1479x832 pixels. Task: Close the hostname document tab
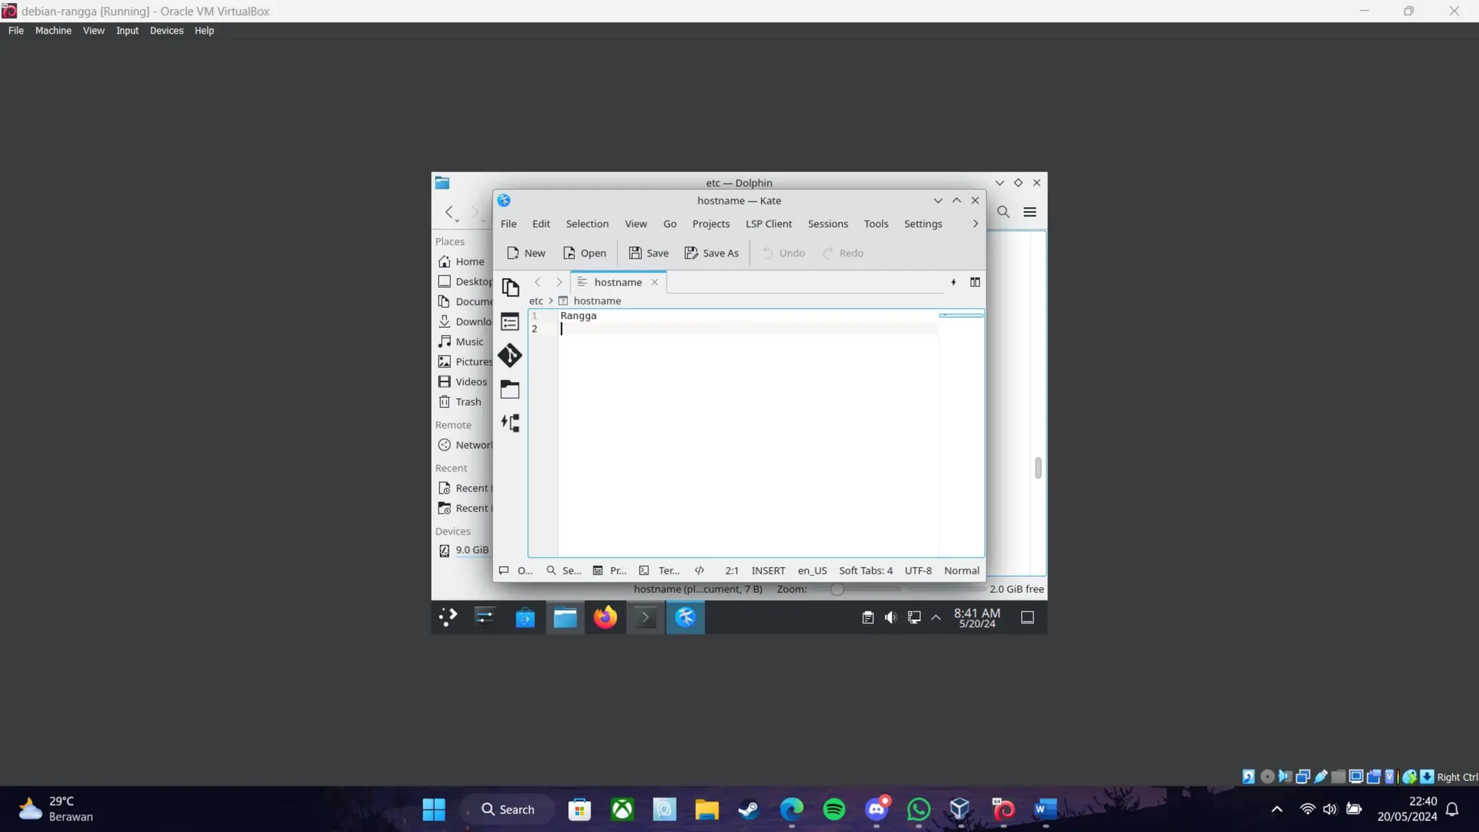655,282
